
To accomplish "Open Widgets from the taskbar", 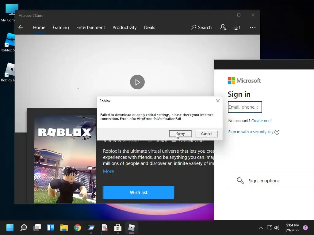I will click(51, 227).
